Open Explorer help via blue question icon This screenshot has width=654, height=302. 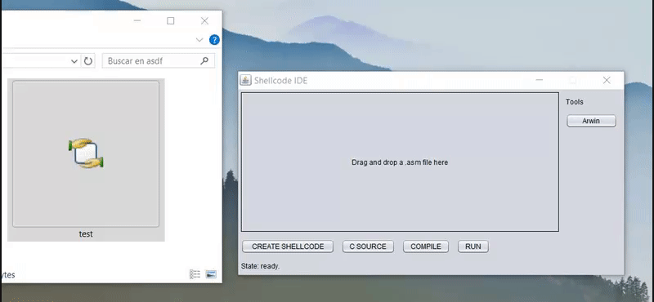(x=214, y=40)
